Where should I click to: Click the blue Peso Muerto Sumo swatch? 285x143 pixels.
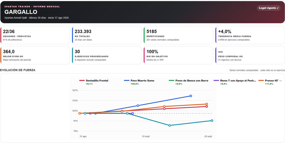127,80
